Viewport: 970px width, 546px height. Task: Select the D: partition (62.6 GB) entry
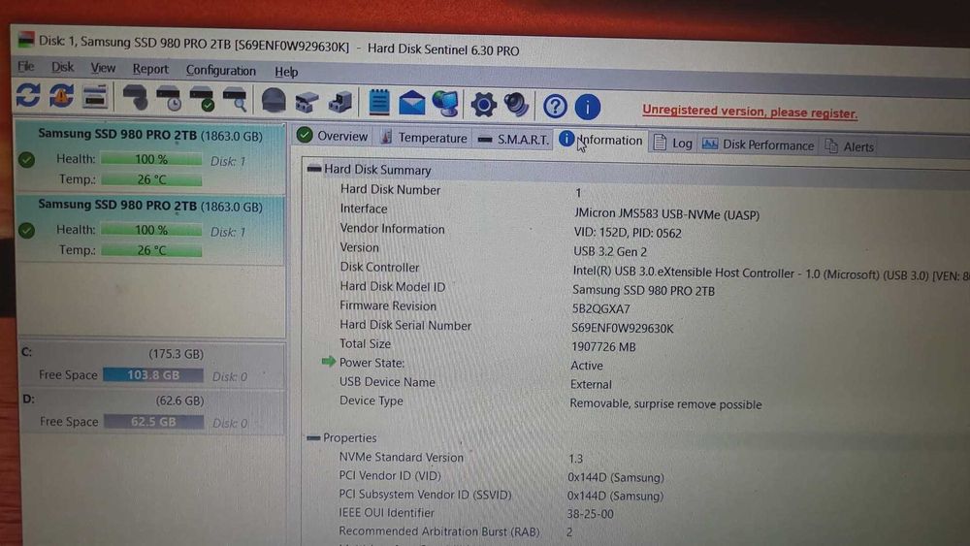151,412
